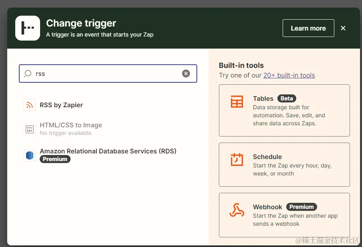
Task: Click the Zapier trigger logo icon
Action: pyautogui.click(x=28, y=28)
